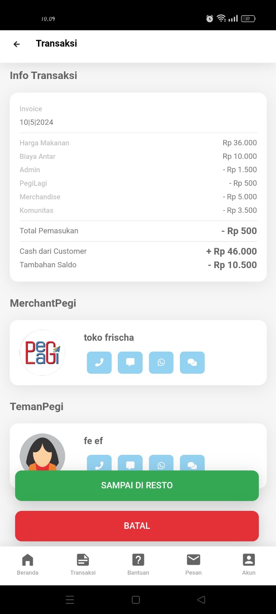Tap the PegiLagi merchant logo
This screenshot has height=614, width=276.
coord(43,352)
